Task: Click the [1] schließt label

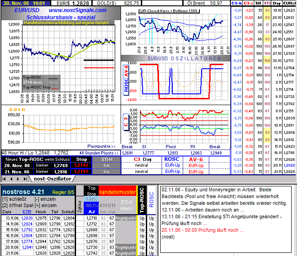Action: (x=14, y=199)
